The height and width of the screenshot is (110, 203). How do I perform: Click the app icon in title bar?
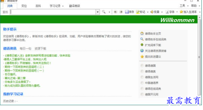click(2, 1)
